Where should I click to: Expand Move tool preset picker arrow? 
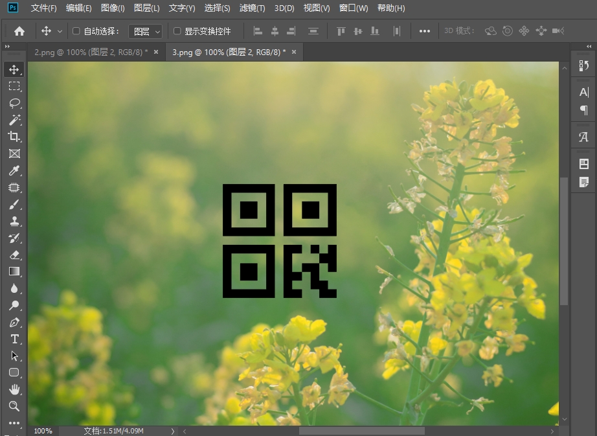coord(60,31)
